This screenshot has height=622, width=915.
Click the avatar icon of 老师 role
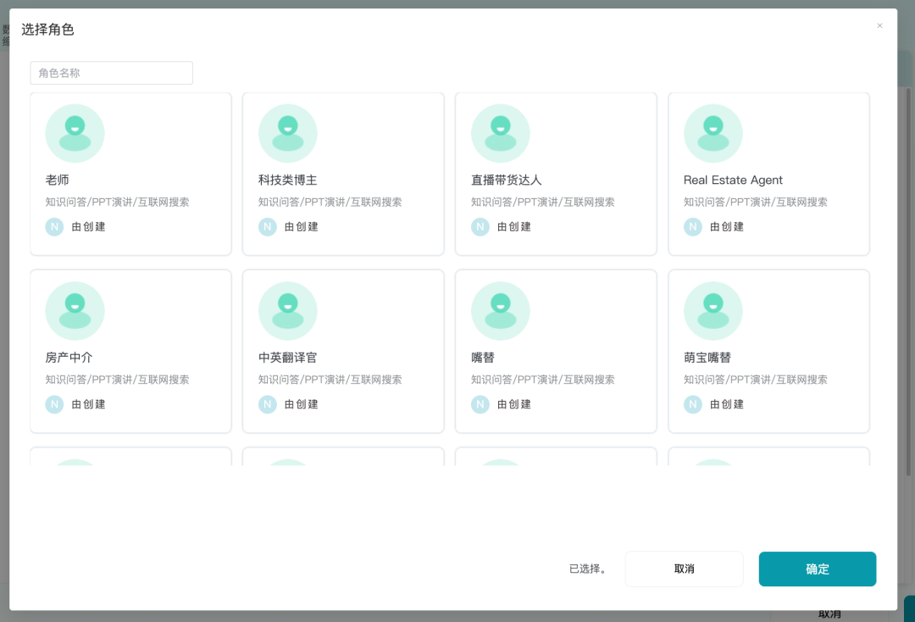pos(75,133)
